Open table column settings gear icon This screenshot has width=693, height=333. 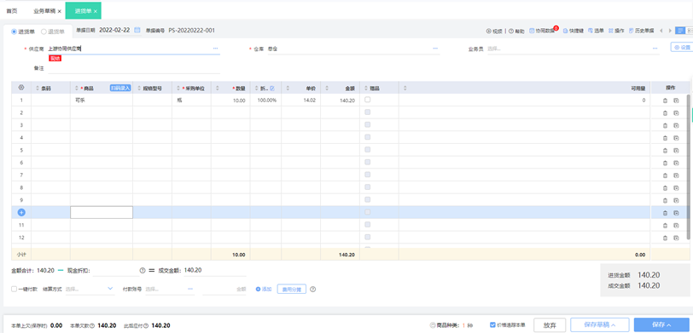point(21,88)
